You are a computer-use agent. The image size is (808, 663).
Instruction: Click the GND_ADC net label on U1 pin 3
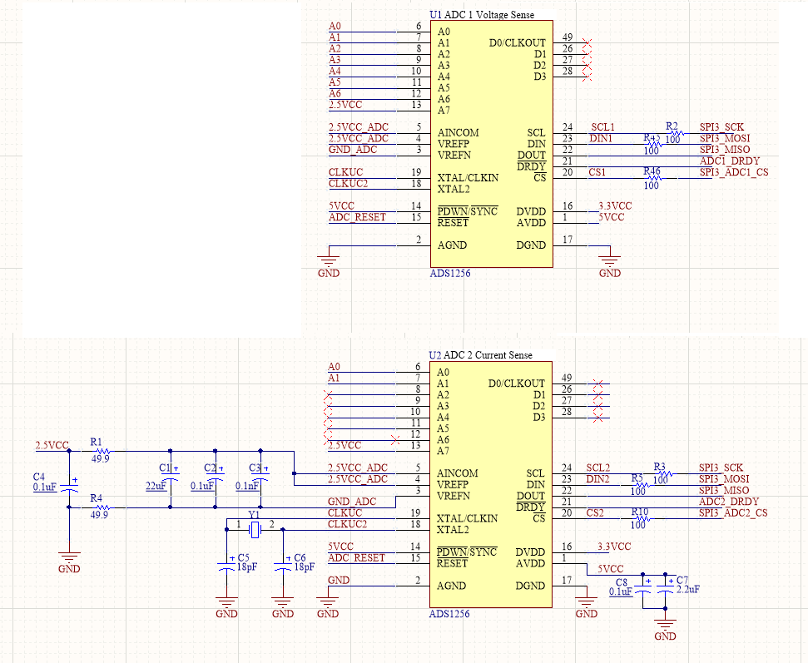point(353,150)
